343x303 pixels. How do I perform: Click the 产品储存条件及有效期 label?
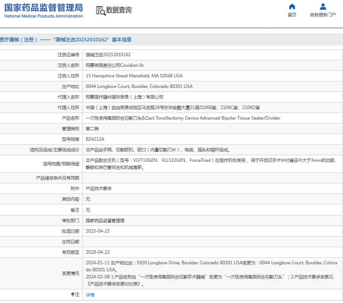coord(58,178)
